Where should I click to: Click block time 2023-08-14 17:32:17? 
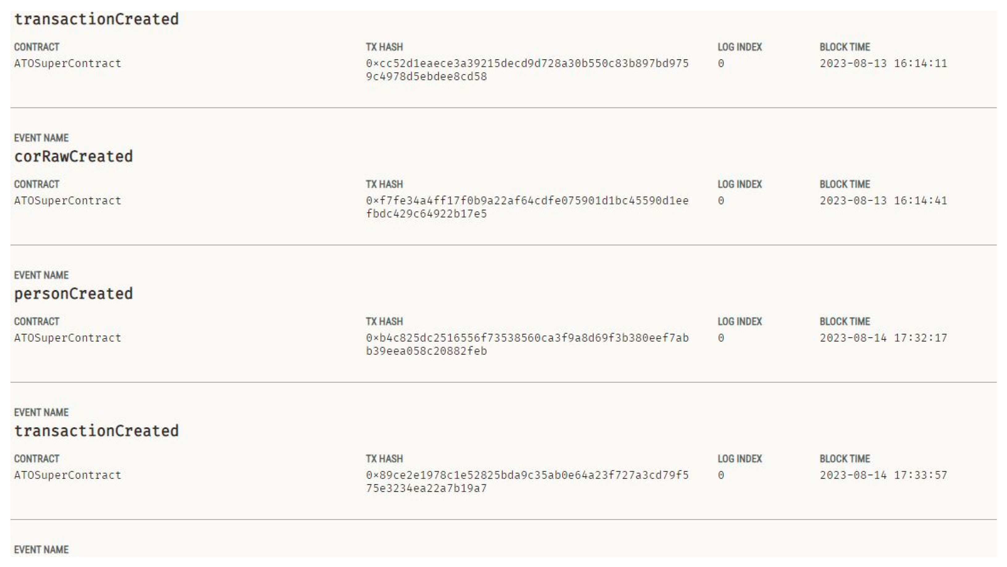click(x=883, y=338)
